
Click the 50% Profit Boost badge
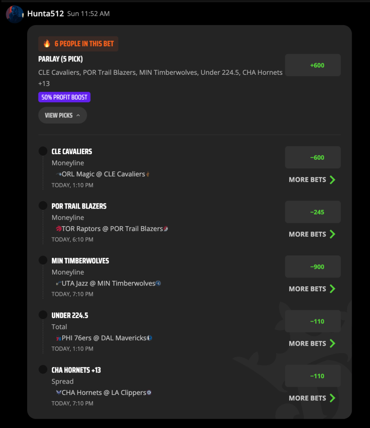pos(64,97)
